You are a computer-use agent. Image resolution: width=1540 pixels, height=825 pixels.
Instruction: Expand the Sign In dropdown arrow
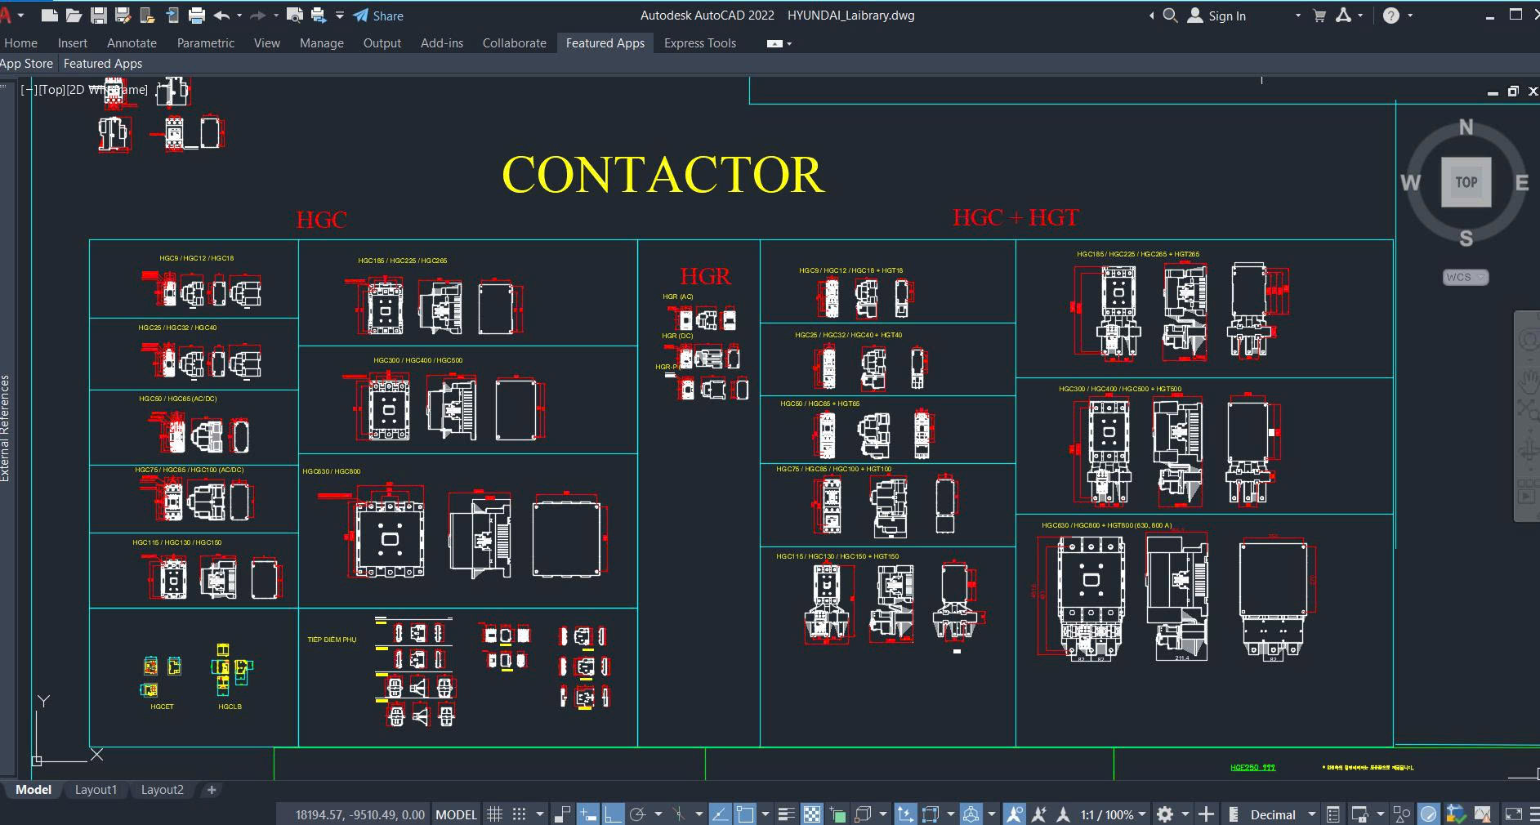coord(1297,16)
